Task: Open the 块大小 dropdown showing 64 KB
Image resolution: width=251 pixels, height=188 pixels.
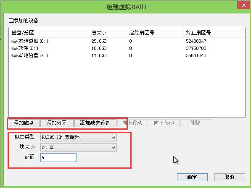Action: pos(79,147)
